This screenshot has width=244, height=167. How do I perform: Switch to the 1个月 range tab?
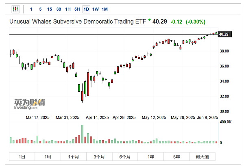coord(74,157)
